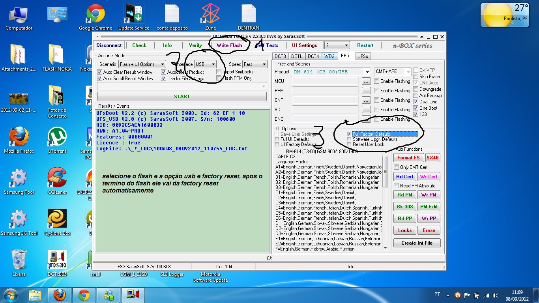Launch µTorrent desktop shortcut
Screen dimensions: 539x303
coord(57,140)
